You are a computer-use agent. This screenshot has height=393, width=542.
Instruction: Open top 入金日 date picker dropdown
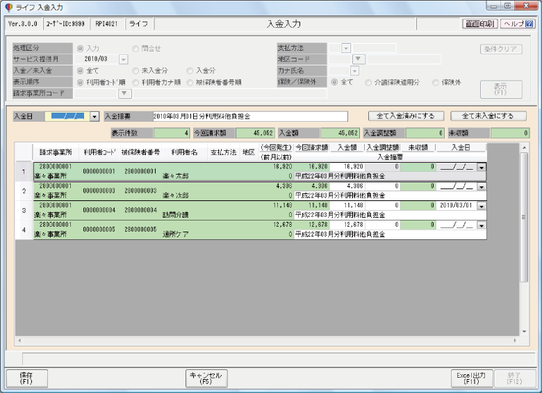tap(95, 117)
